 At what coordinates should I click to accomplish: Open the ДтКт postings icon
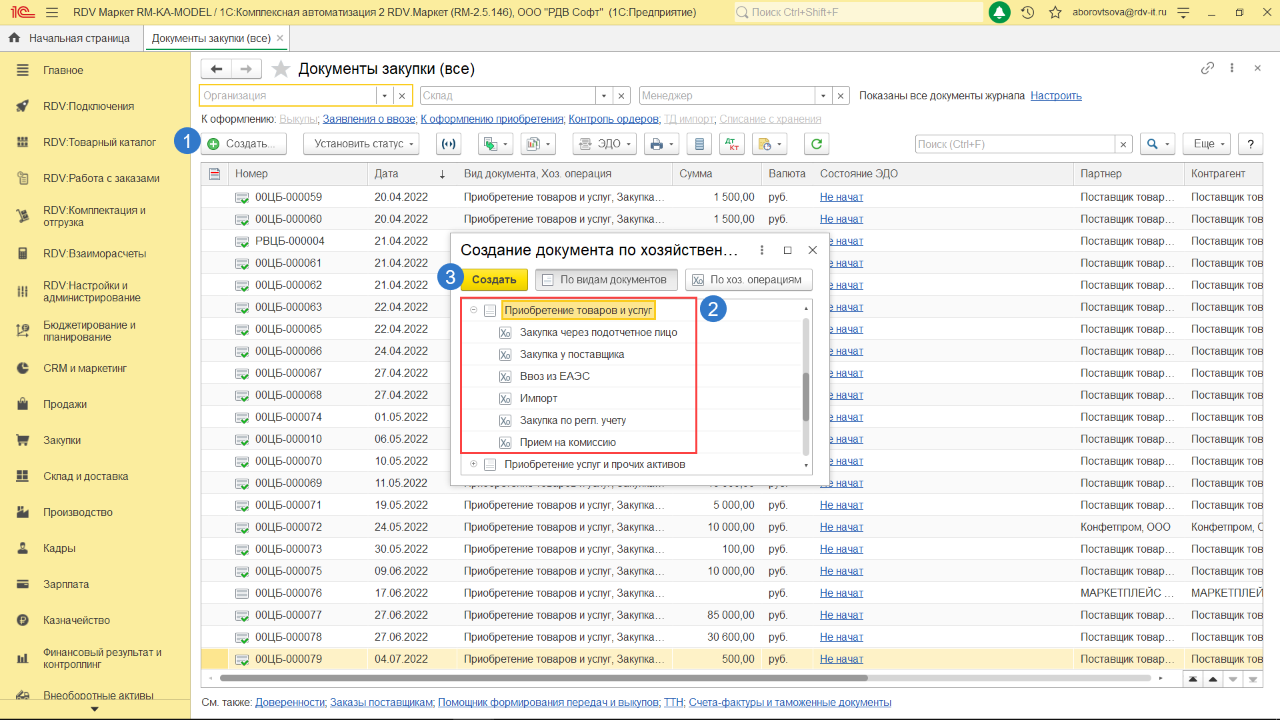(731, 144)
